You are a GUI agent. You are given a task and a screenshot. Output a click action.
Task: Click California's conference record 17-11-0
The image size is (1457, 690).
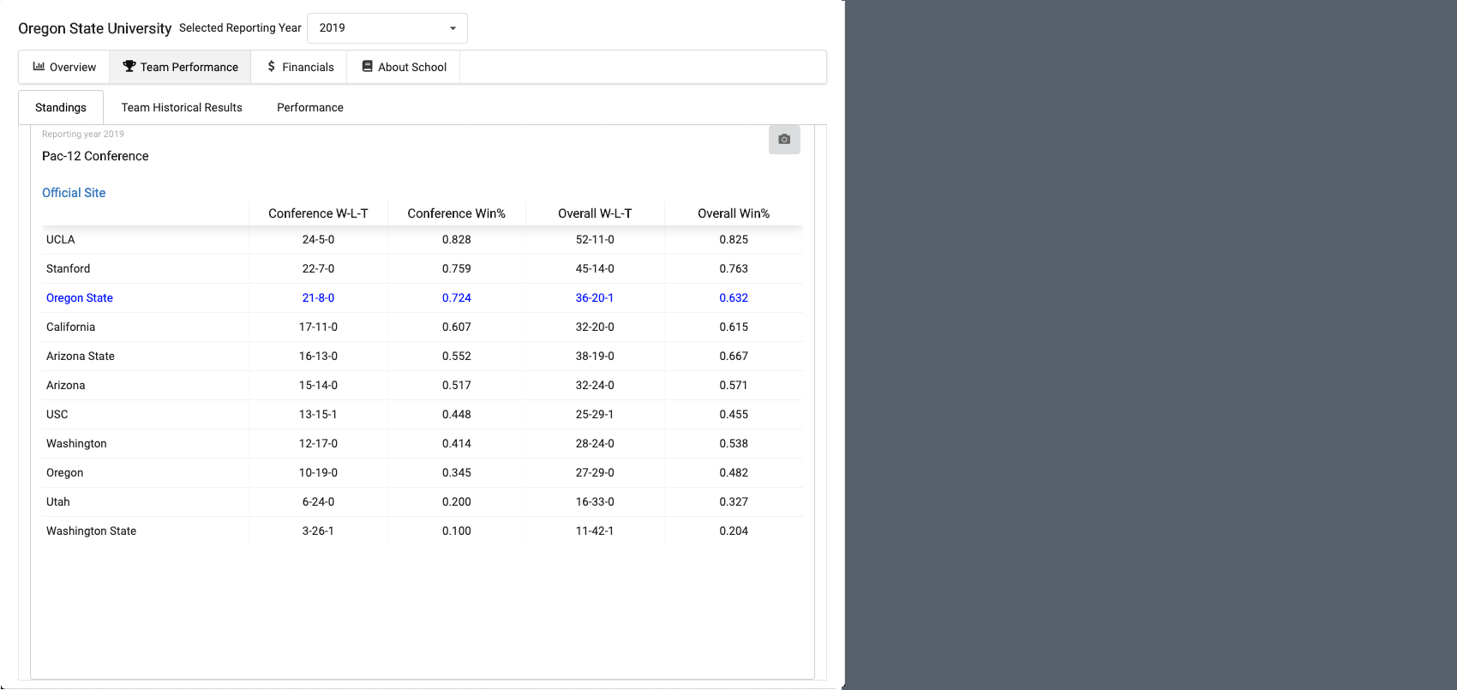click(318, 327)
